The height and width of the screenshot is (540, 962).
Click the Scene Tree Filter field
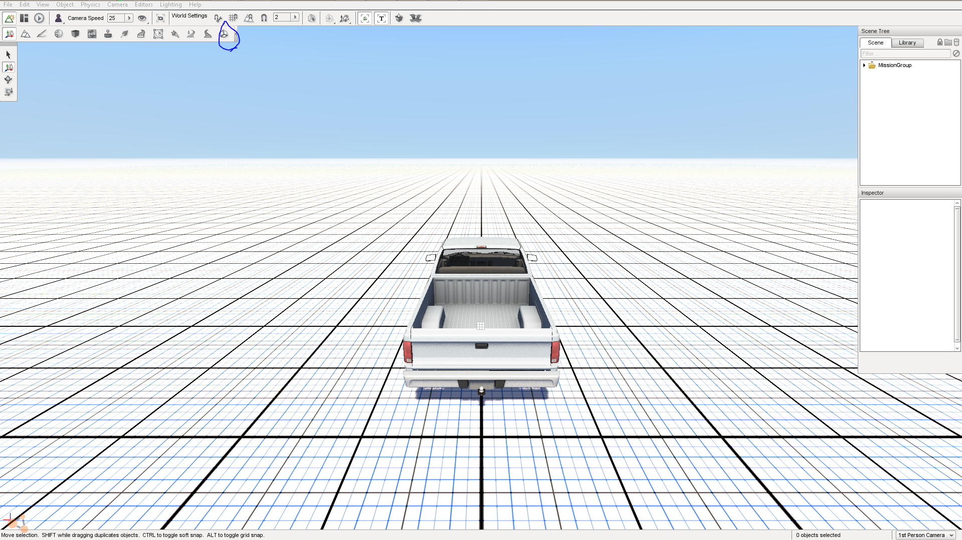(905, 54)
